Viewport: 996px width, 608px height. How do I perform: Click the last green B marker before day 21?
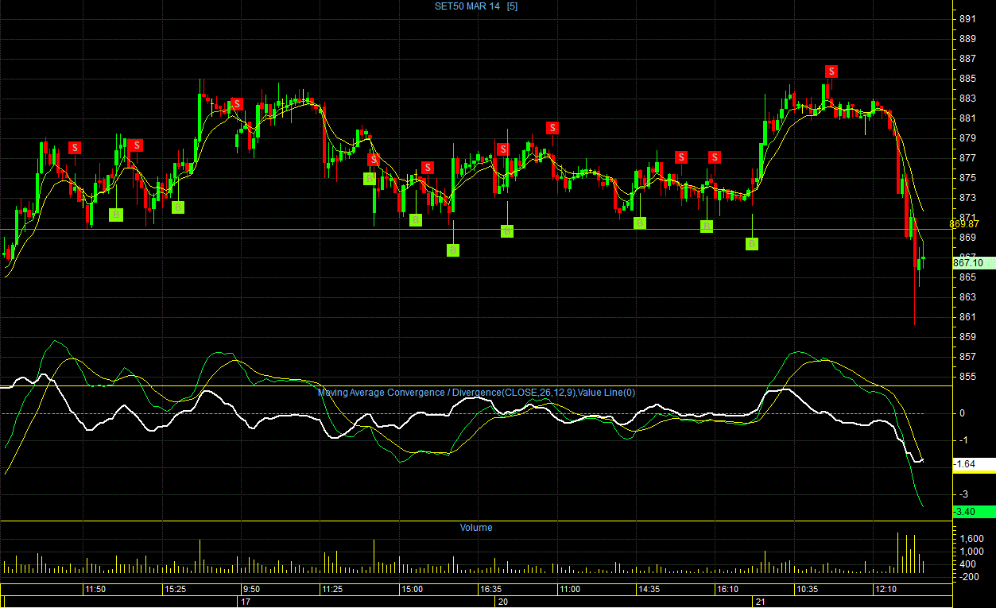click(x=752, y=244)
